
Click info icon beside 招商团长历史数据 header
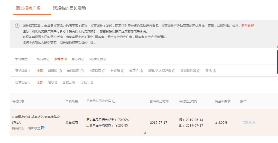pos(114,101)
